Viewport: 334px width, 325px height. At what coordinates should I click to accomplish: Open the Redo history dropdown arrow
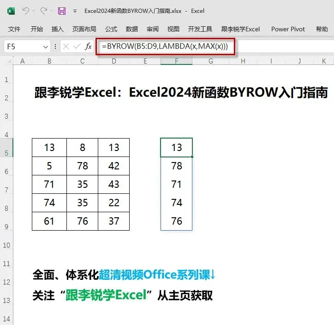[51, 11]
